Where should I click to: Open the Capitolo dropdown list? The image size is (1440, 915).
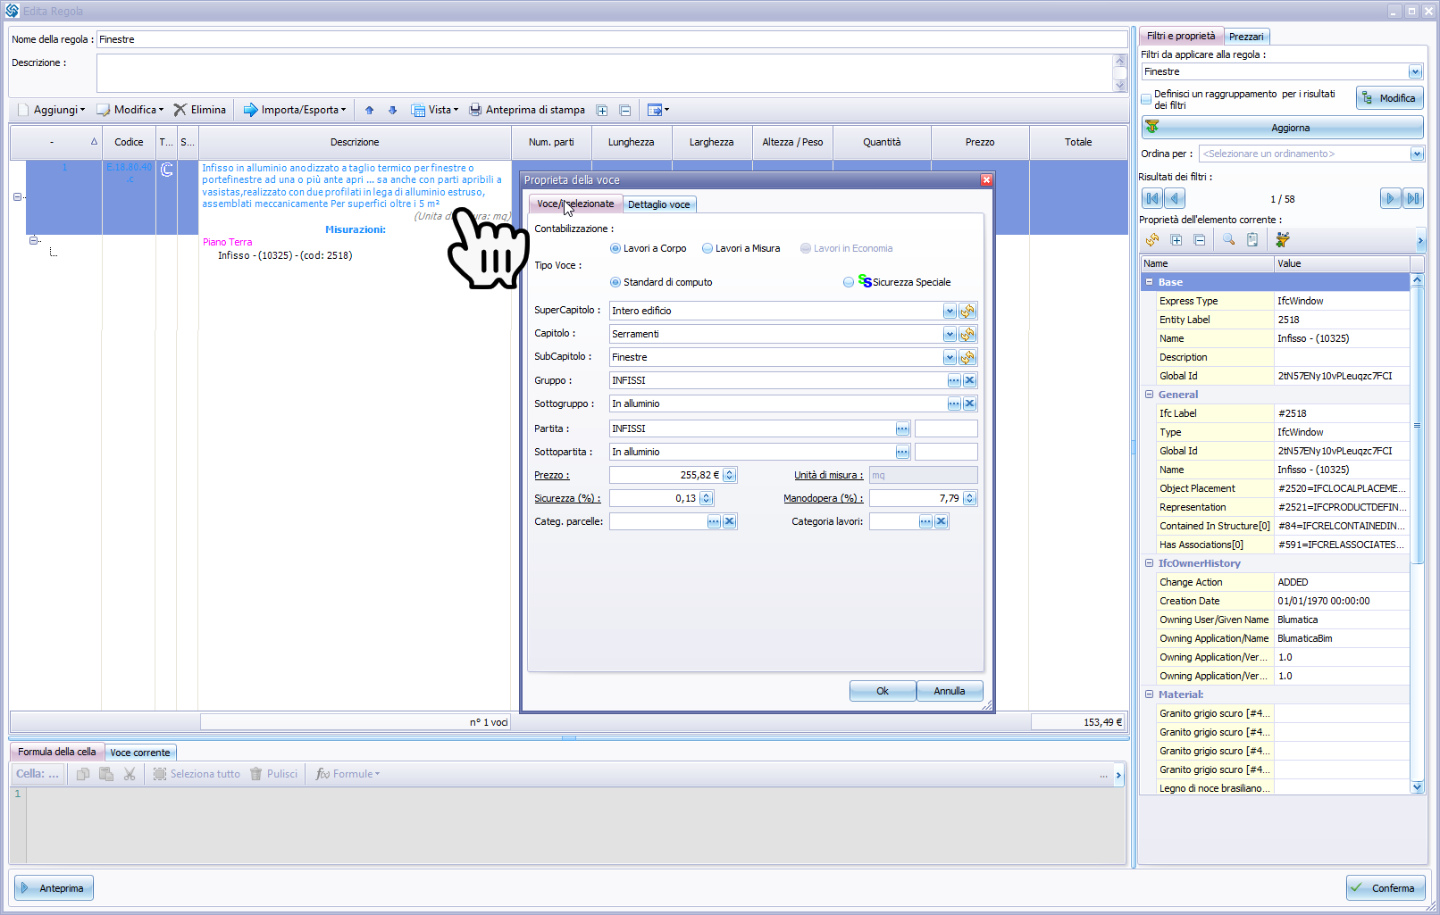(x=949, y=334)
